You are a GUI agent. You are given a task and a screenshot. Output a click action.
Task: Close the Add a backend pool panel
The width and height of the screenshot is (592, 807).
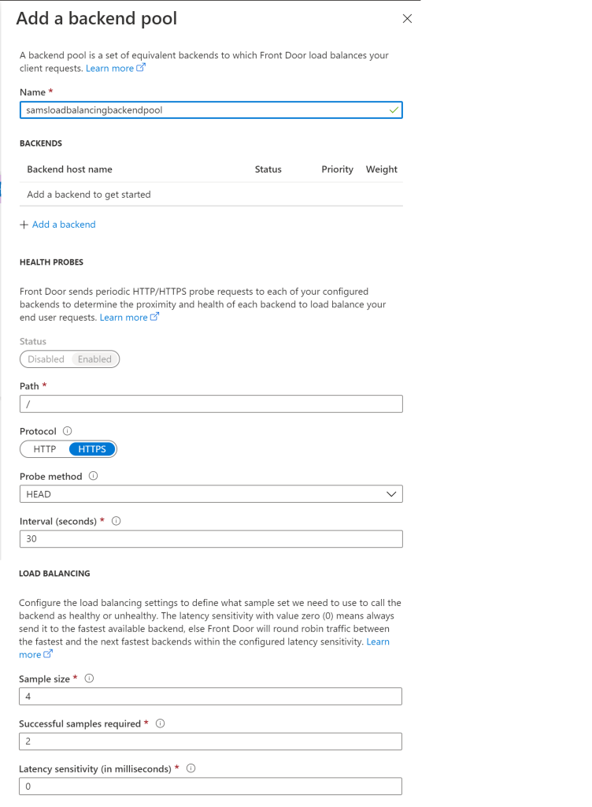[x=407, y=19]
